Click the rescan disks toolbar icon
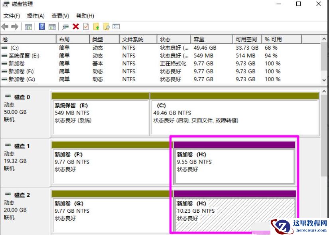Screen dimensions: 329x235 click(x=65, y=27)
